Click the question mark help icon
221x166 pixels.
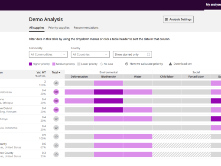click(127, 64)
